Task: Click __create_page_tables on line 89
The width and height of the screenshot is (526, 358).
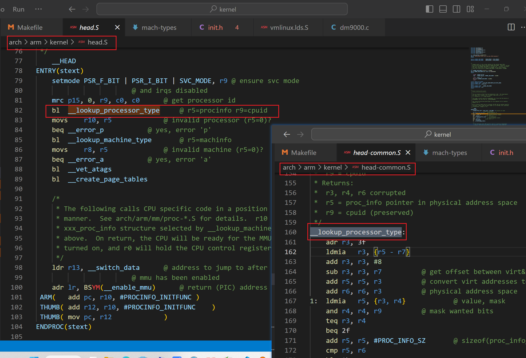Action: tap(108, 179)
